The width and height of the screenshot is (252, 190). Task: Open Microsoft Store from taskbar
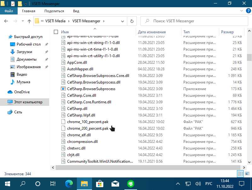tap(100, 184)
